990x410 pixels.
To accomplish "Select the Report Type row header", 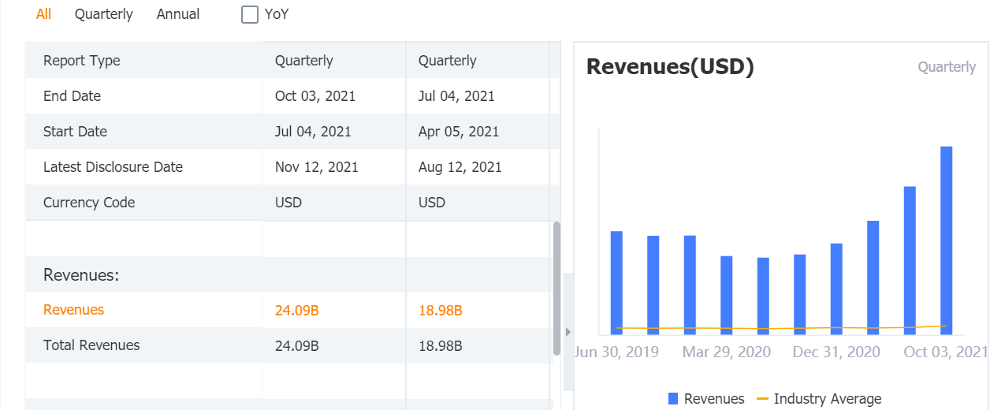I will pos(82,61).
